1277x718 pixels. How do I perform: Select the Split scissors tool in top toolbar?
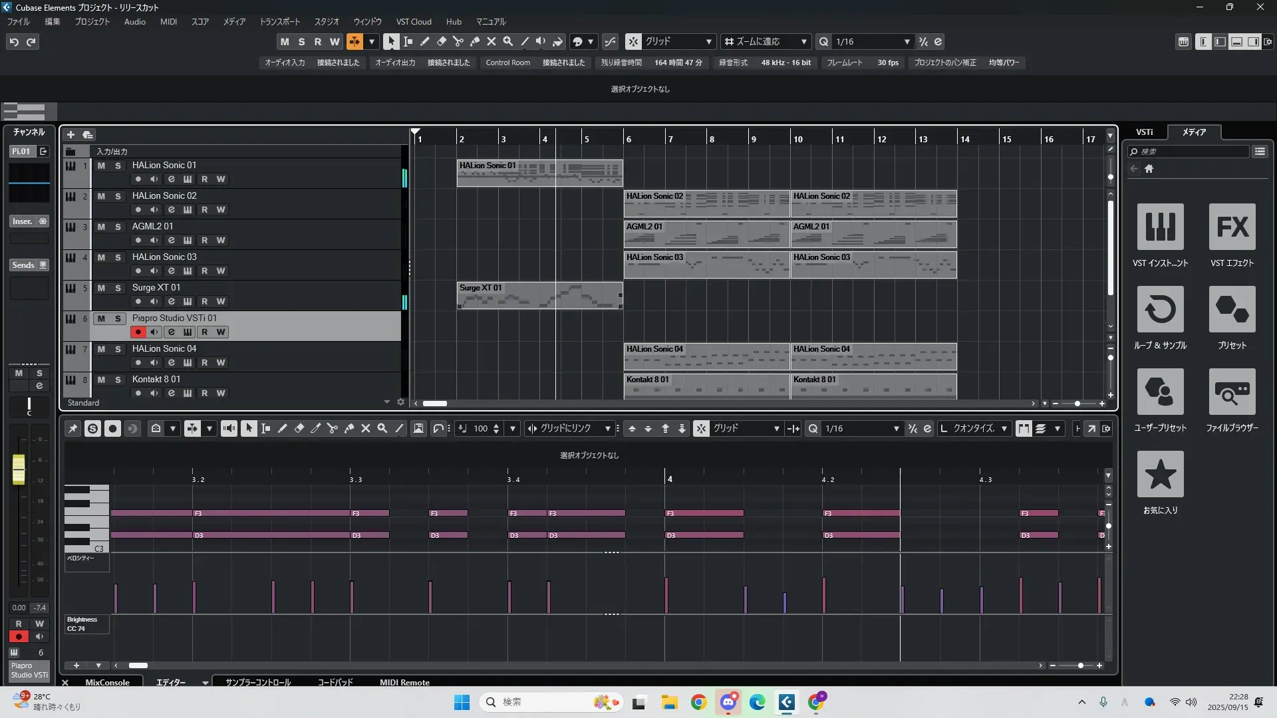point(458,41)
